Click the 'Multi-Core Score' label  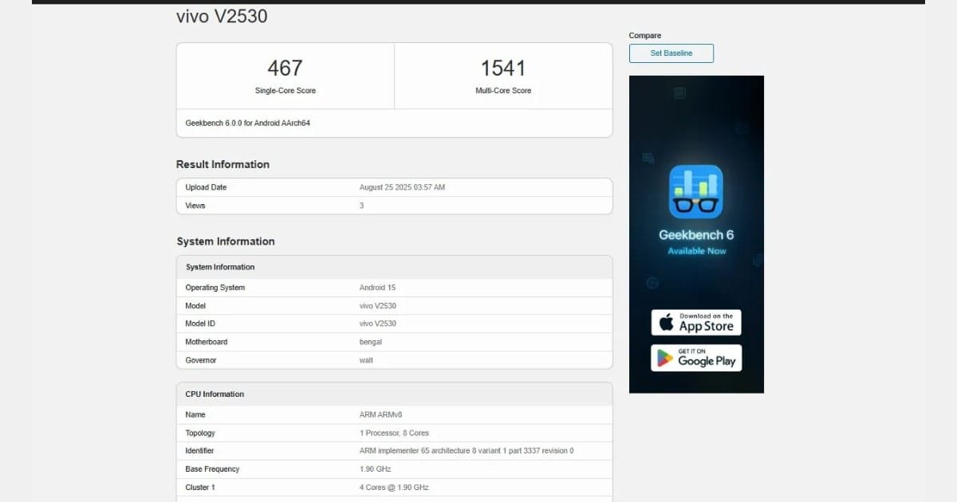[x=503, y=91]
